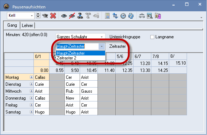The height and width of the screenshot is (135, 207).
Task: Click the calendar magnifier preview icon
Action: [x=150, y=16]
